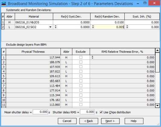Click the spinner arrows in SiO2 Syst. Inh. cell
The image size is (161, 127).
click(x=127, y=27)
